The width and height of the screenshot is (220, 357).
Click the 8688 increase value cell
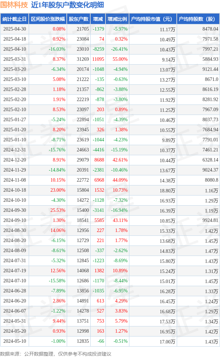coord(99,160)
